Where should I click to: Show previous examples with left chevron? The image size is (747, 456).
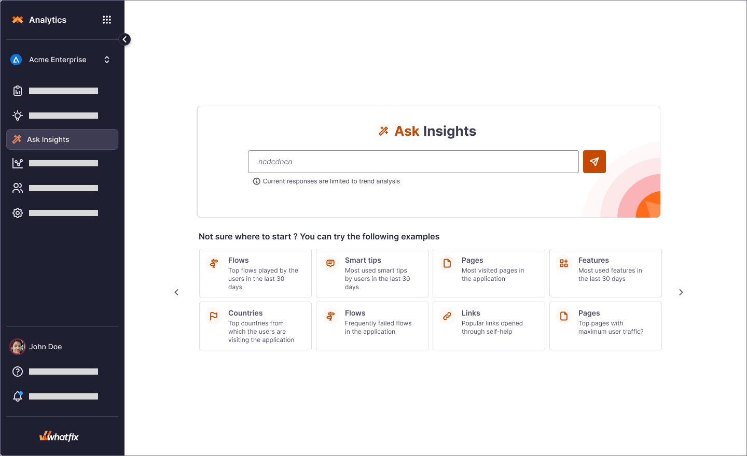(x=176, y=292)
